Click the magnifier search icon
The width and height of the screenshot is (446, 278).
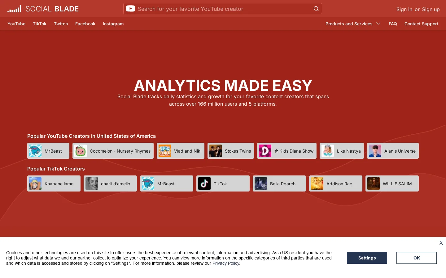(x=316, y=9)
